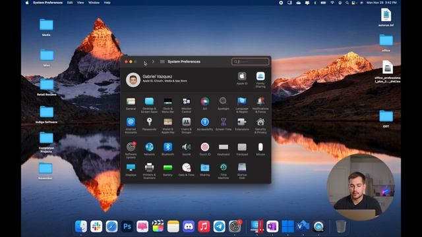Open Apple ID settings icon
The height and width of the screenshot is (237, 422).
point(242,78)
